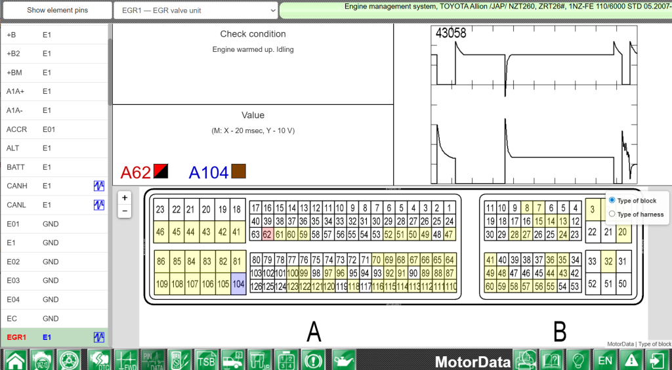Open the fuse JB junction block icon

coord(259,360)
